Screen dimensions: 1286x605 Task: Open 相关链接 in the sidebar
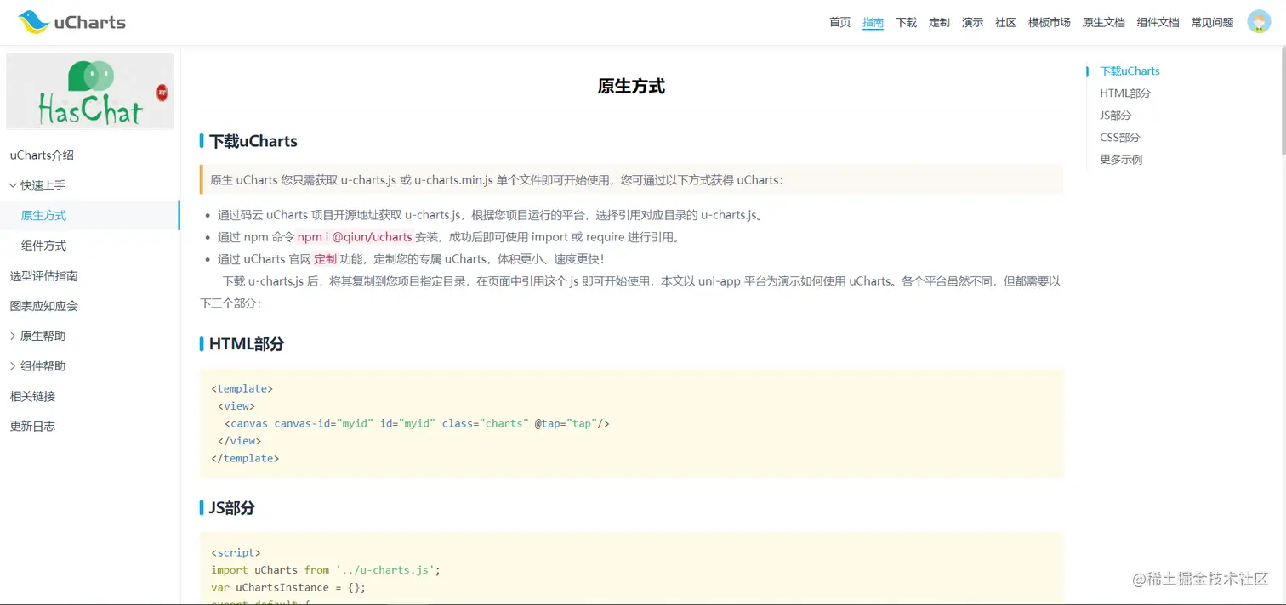pyautogui.click(x=32, y=397)
